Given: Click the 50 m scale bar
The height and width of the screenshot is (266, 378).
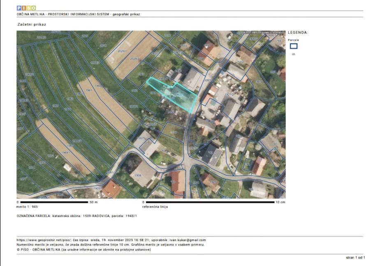Looking at the screenshot, I should point(54,202).
